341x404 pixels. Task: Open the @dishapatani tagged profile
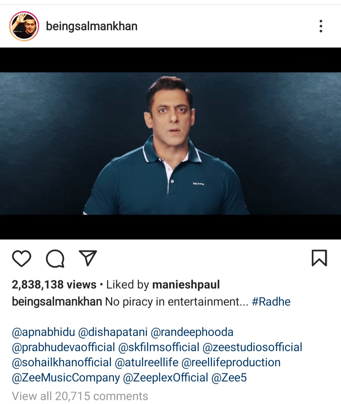coord(113,332)
